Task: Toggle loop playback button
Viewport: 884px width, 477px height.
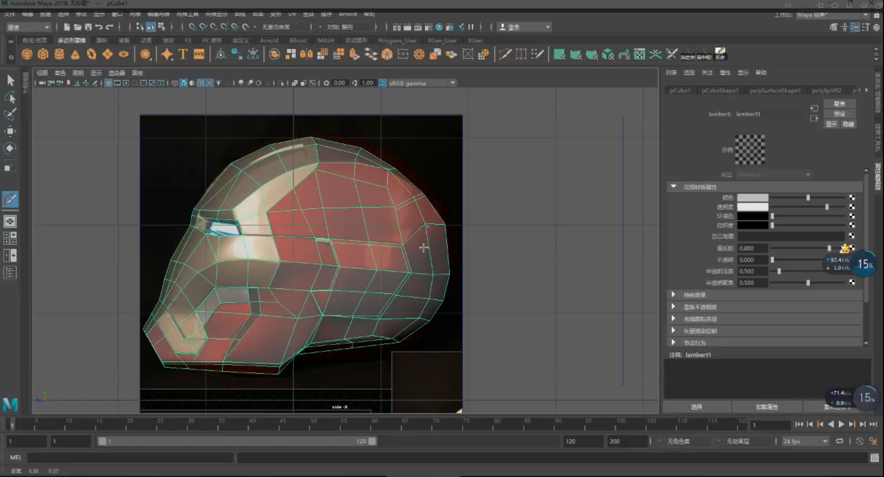Action: point(839,441)
